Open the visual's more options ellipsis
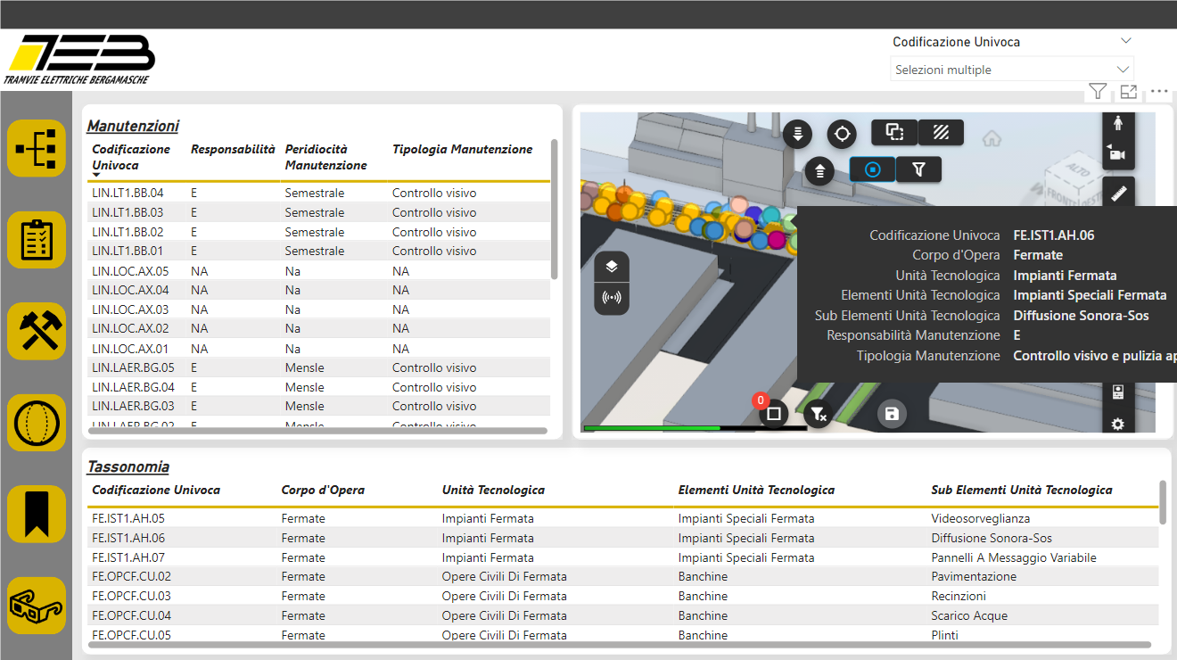 (x=1159, y=91)
